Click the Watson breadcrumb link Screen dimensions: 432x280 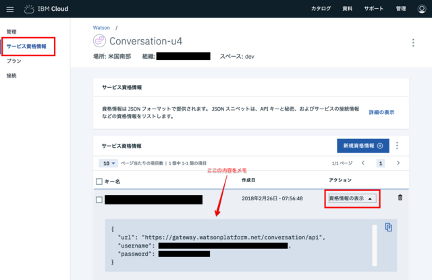pyautogui.click(x=101, y=28)
